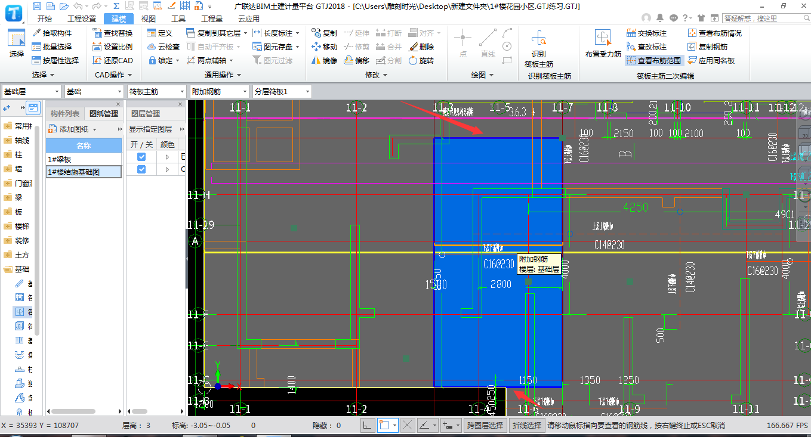Screen dimensions: 811x437
Task: Close the 图层管理 panel
Action: 180,104
